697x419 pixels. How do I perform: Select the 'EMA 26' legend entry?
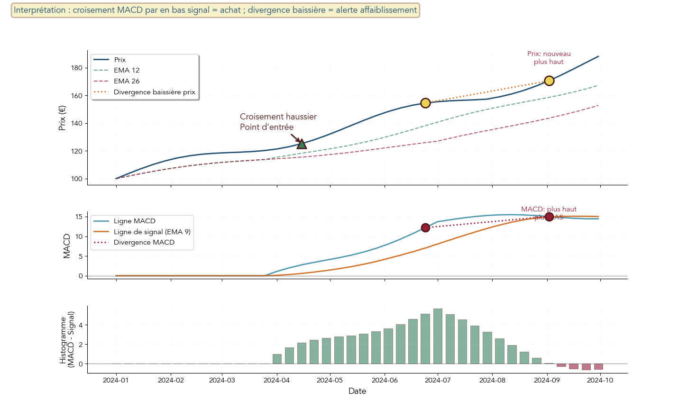point(127,81)
